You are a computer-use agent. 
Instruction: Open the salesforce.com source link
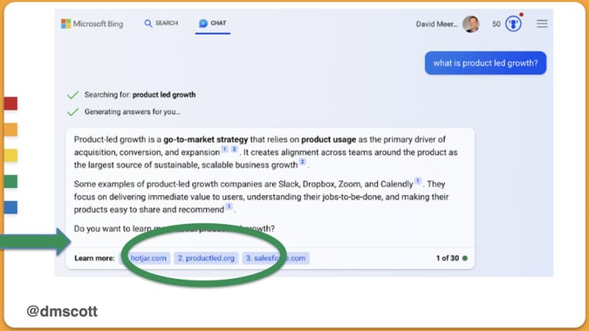(276, 258)
